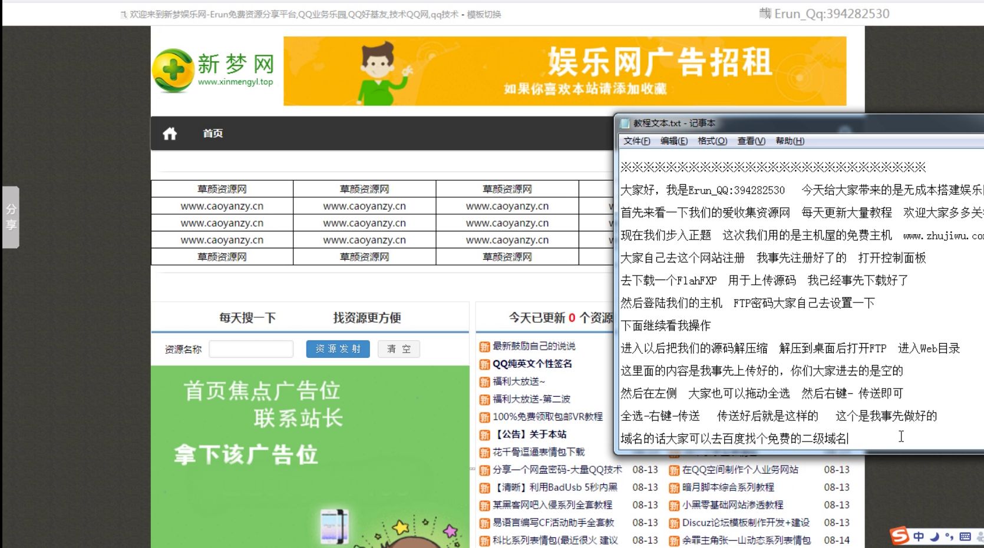Open the 福利大放送-第二波 link
Screen dimensions: 984x548
tap(531, 399)
